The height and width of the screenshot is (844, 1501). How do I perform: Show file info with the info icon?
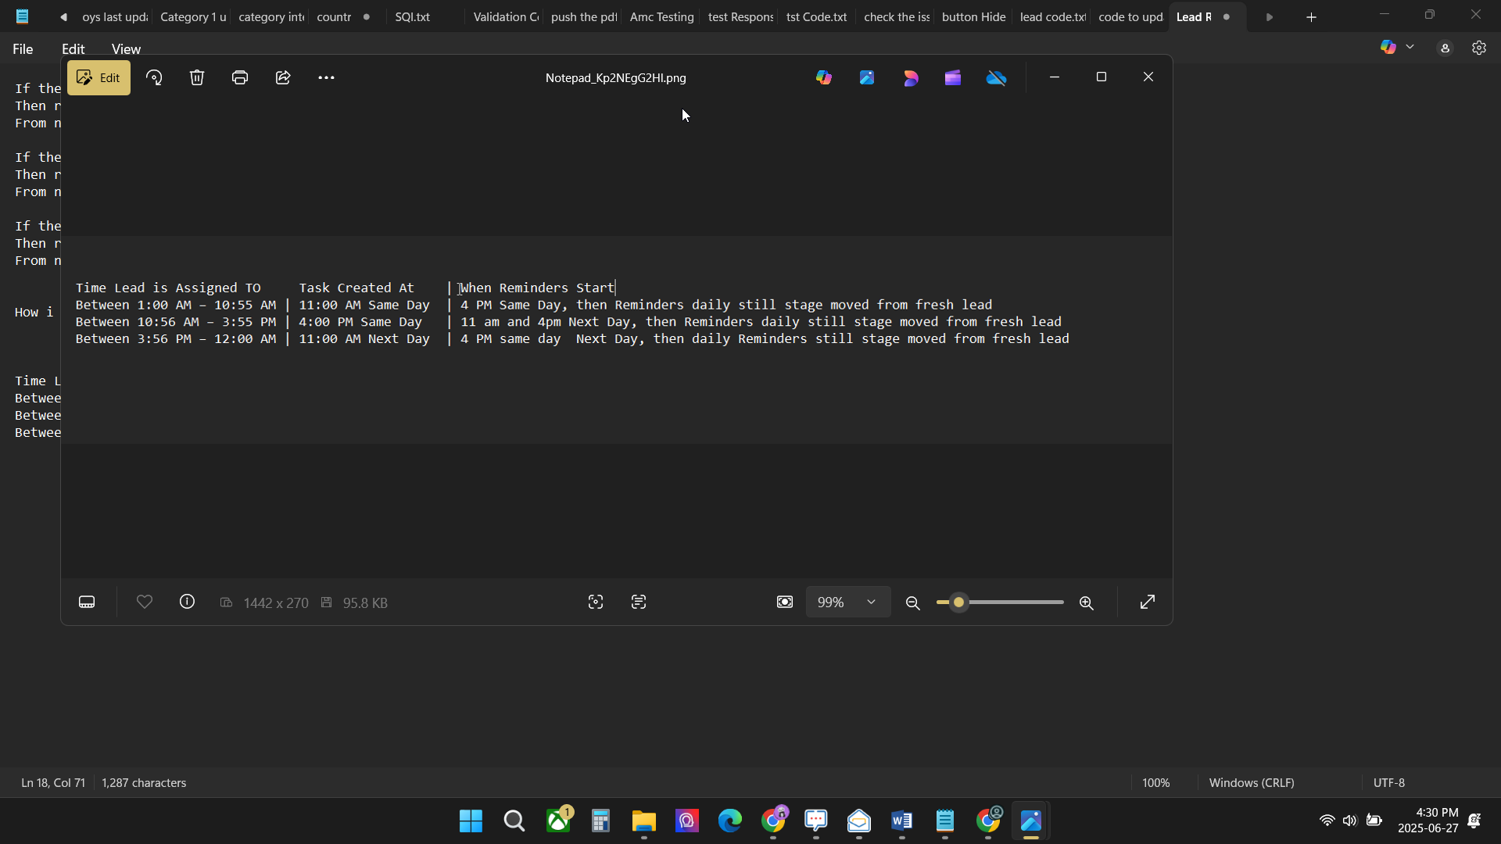click(187, 603)
